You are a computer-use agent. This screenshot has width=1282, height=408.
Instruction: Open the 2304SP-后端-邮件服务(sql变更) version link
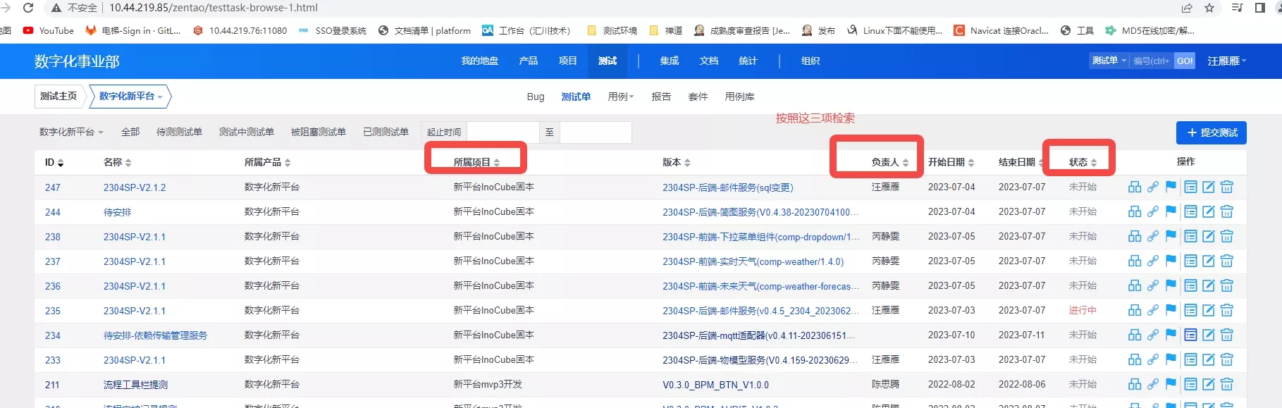click(x=728, y=187)
